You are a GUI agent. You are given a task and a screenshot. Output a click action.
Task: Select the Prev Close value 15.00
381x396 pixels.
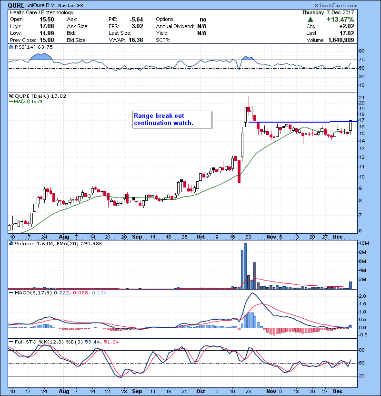click(x=47, y=40)
